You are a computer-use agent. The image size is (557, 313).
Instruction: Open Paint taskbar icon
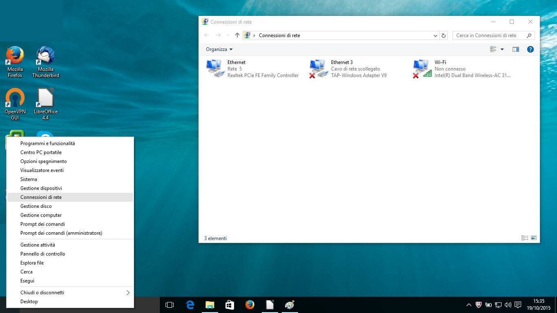pyautogui.click(x=290, y=305)
